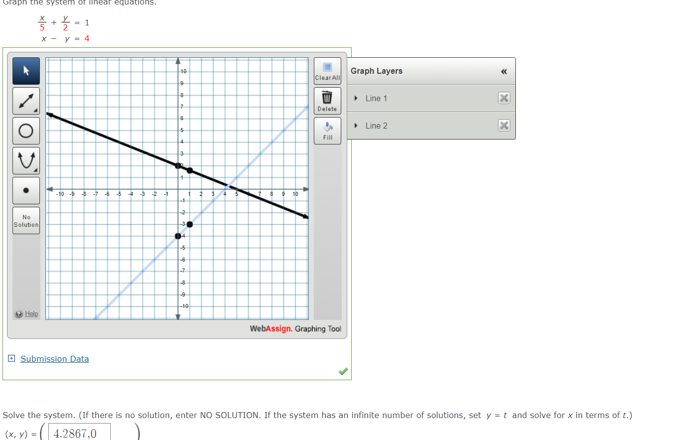Collapse the Graph Layers panel
The height and width of the screenshot is (440, 677).
[504, 71]
